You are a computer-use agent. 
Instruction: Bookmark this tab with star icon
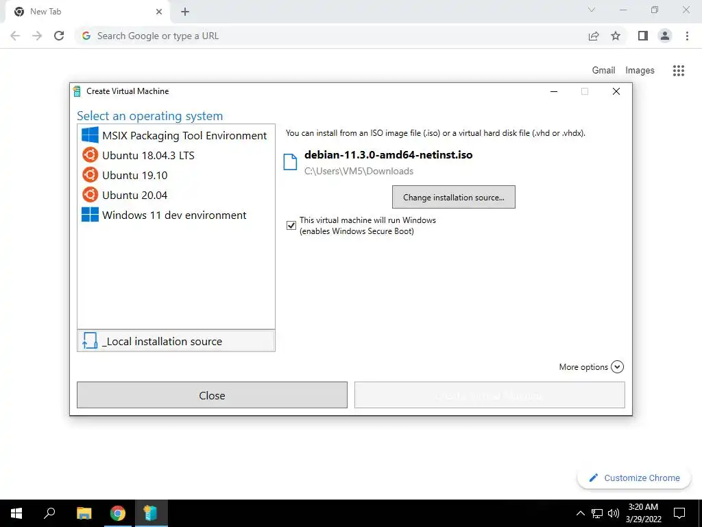(616, 36)
